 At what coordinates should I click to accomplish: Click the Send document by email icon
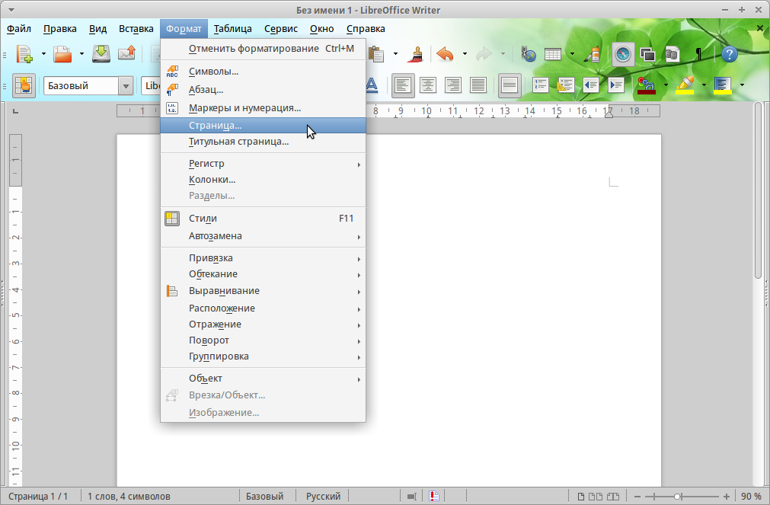pyautogui.click(x=126, y=53)
